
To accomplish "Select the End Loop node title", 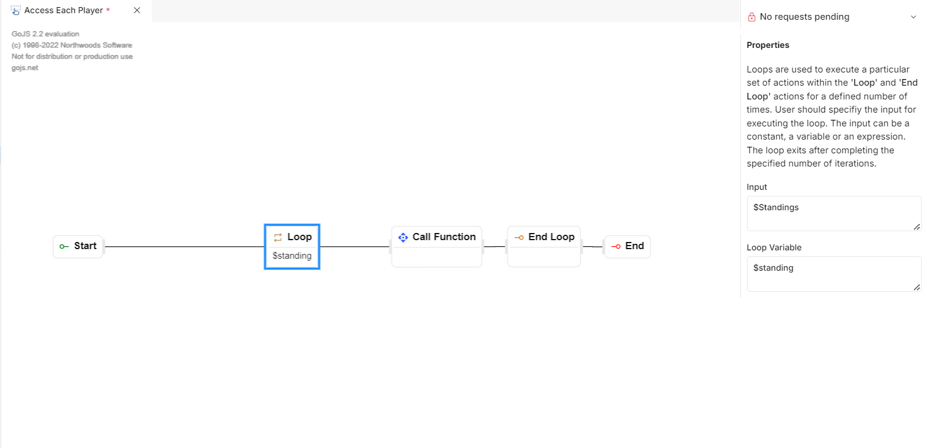I will (551, 237).
